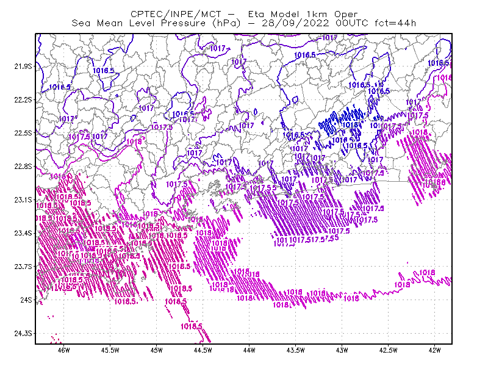
Task: Click the 21.9S latitude label
Action: click(23, 66)
